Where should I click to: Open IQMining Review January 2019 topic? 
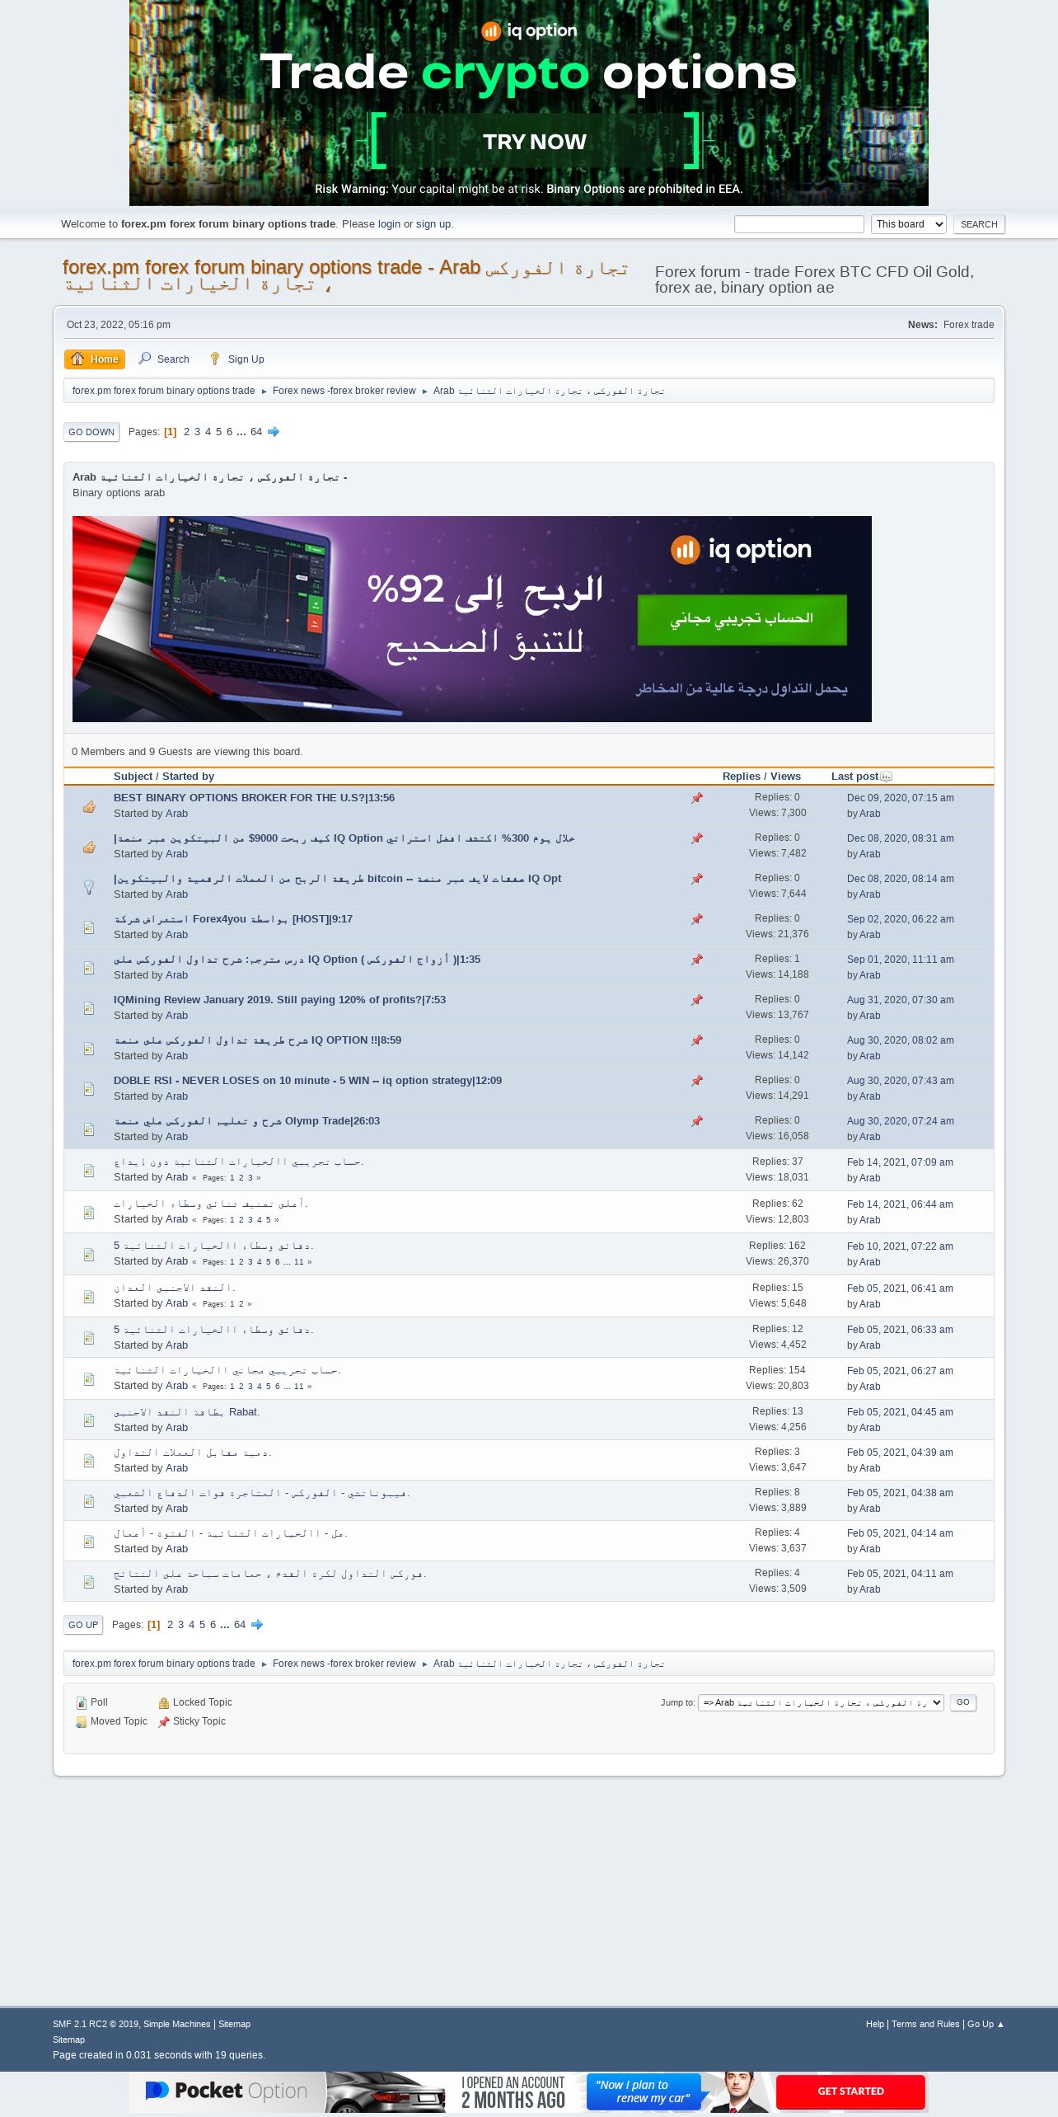coord(279,1000)
